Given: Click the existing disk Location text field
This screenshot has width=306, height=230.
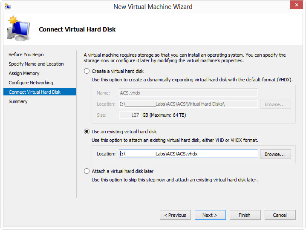Looking at the screenshot, I should (x=188, y=154).
